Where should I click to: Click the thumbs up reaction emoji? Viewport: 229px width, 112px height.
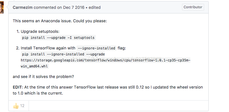point(16,106)
